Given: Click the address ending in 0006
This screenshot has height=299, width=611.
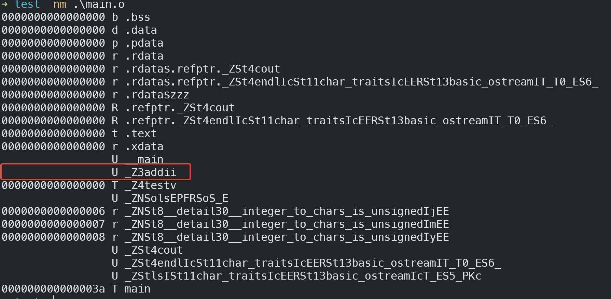Looking at the screenshot, I should (x=53, y=211).
